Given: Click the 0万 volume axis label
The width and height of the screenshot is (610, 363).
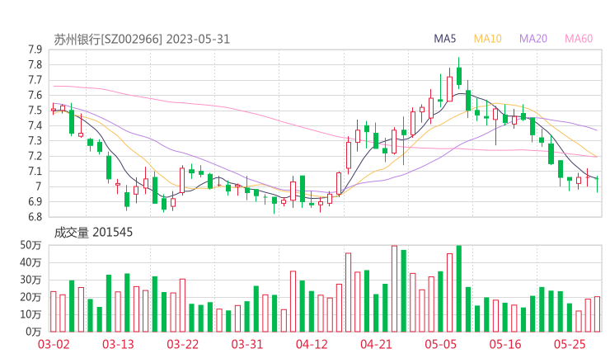Looking at the screenshot, I should 34,332.
